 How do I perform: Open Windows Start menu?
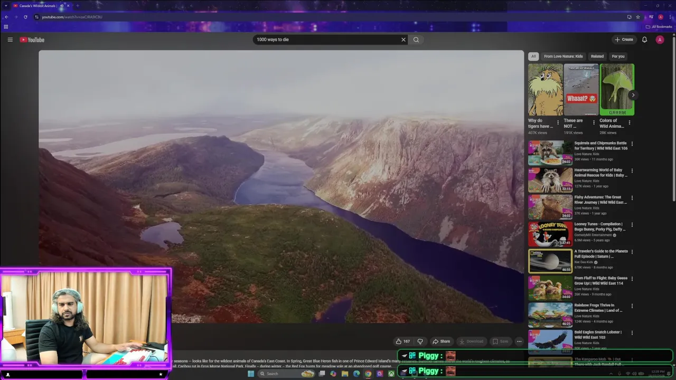[251, 374]
